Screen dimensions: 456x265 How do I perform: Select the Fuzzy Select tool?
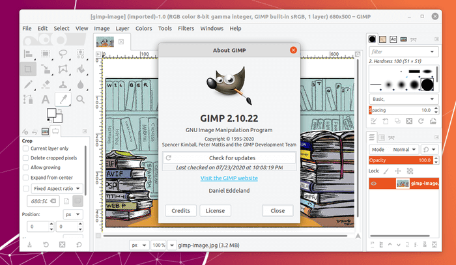tap(81, 54)
